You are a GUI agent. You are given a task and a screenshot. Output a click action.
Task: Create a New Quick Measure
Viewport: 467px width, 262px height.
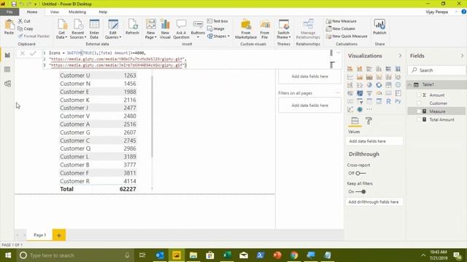(x=347, y=36)
